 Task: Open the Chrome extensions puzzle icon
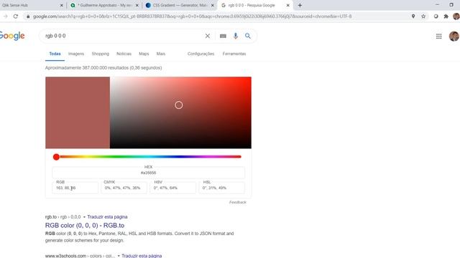coord(446,16)
